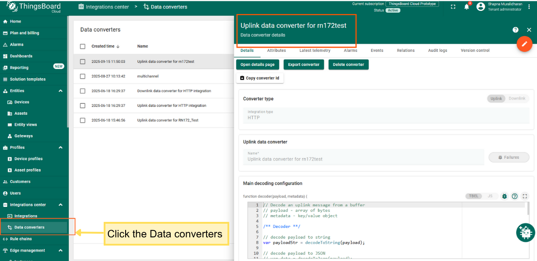Toggle fullscreen mode icon in top bar
Screen dimensions: 537x261
point(453,7)
